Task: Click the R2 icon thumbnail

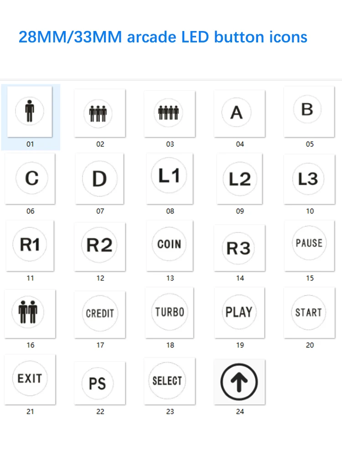Action: point(100,246)
